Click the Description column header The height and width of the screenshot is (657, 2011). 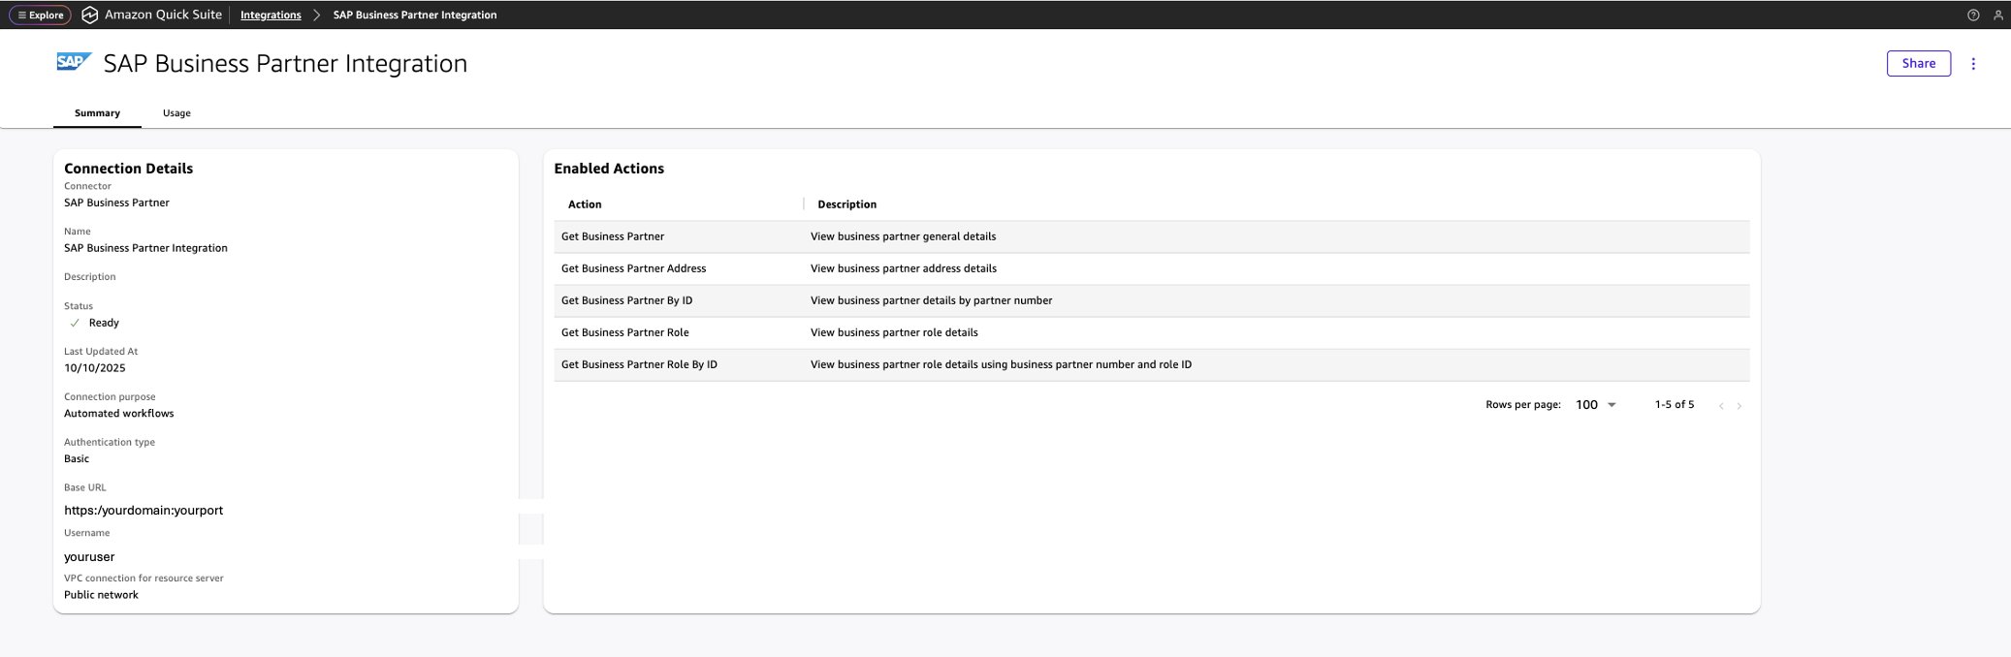pos(846,204)
